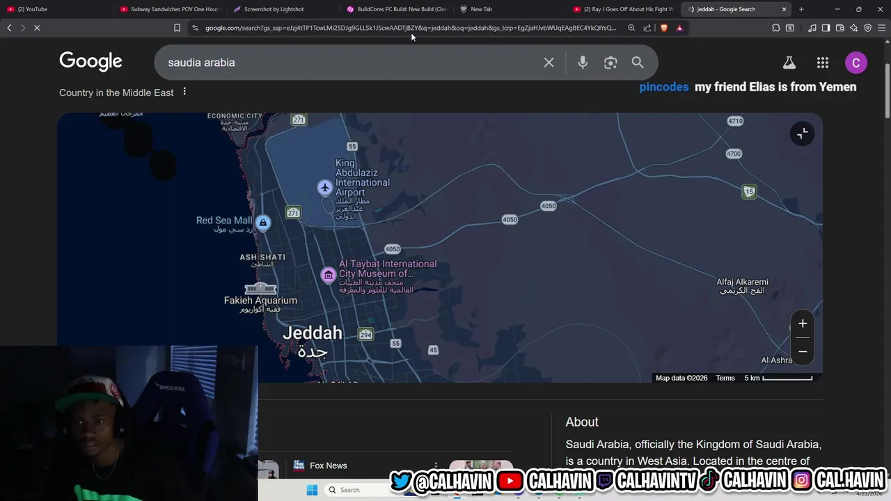Image resolution: width=891 pixels, height=501 pixels.
Task: Switch to the BuildCores PC Build tab
Action: point(397,9)
